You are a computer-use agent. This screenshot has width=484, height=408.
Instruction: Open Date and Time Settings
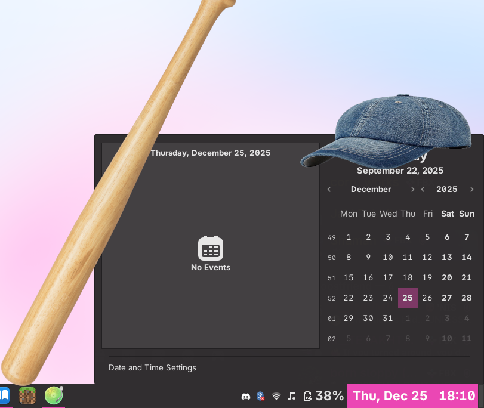coord(152,368)
